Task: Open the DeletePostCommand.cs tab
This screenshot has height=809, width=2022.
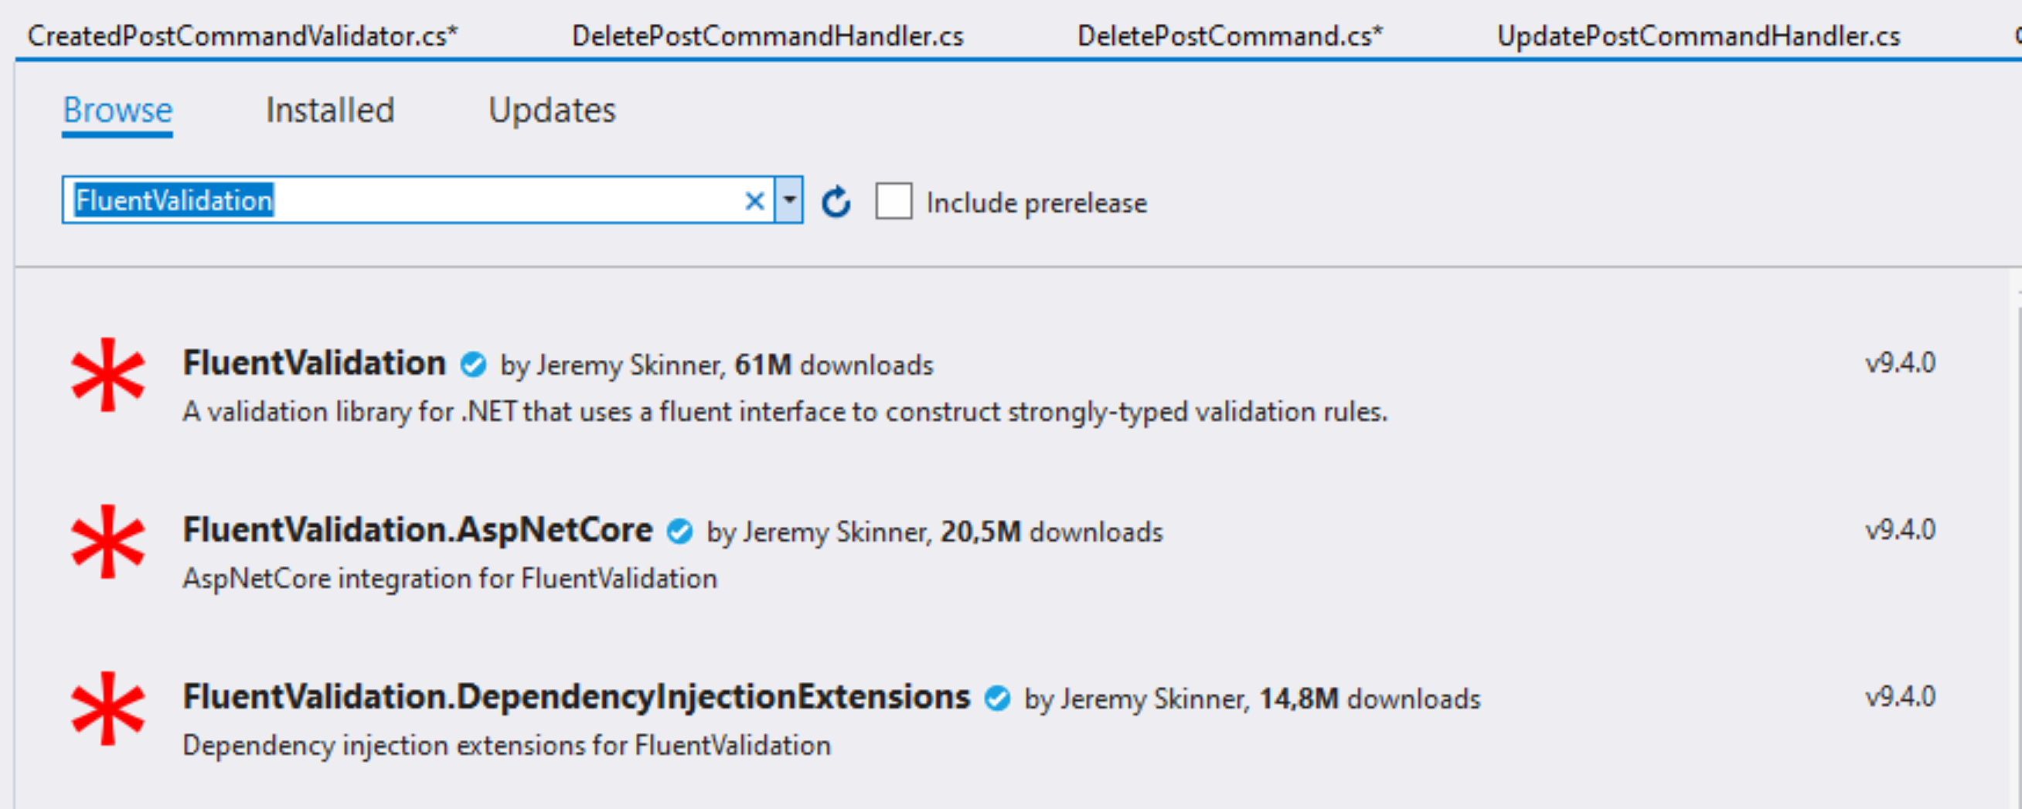Action: (x=1230, y=36)
